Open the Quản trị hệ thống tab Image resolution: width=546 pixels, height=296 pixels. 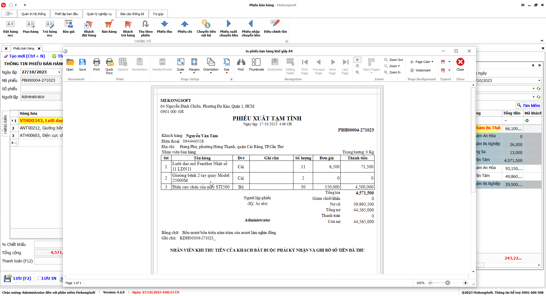coord(33,14)
